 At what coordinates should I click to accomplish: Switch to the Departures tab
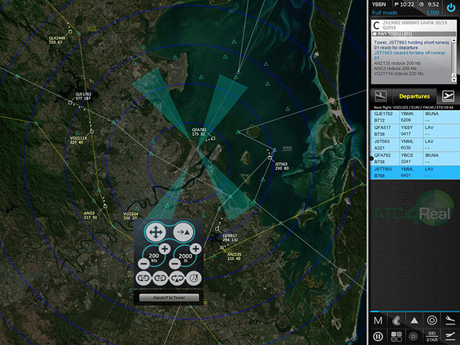tap(413, 96)
